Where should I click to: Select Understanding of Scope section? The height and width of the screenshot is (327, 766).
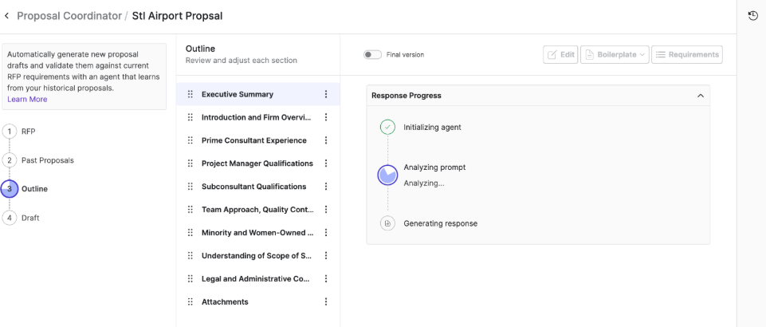pos(258,256)
